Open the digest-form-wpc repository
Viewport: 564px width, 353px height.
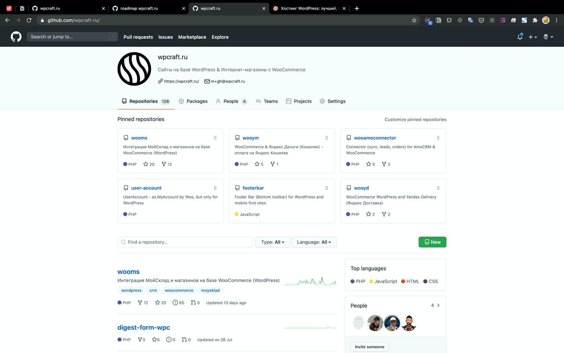coord(144,327)
